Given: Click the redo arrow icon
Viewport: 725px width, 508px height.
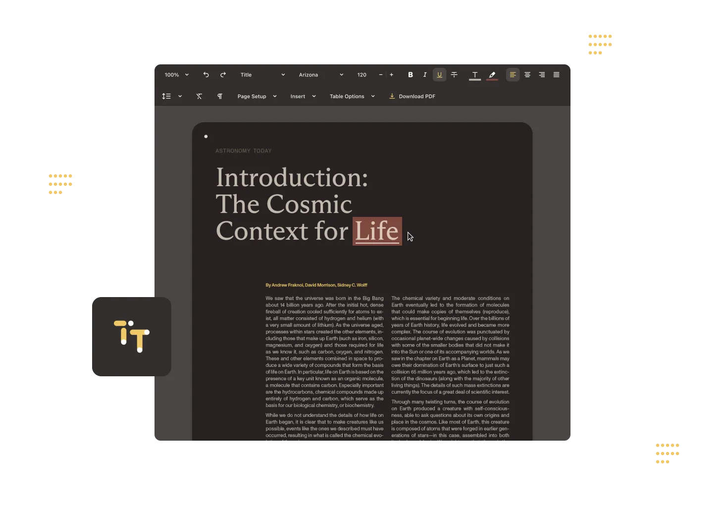Looking at the screenshot, I should [223, 75].
